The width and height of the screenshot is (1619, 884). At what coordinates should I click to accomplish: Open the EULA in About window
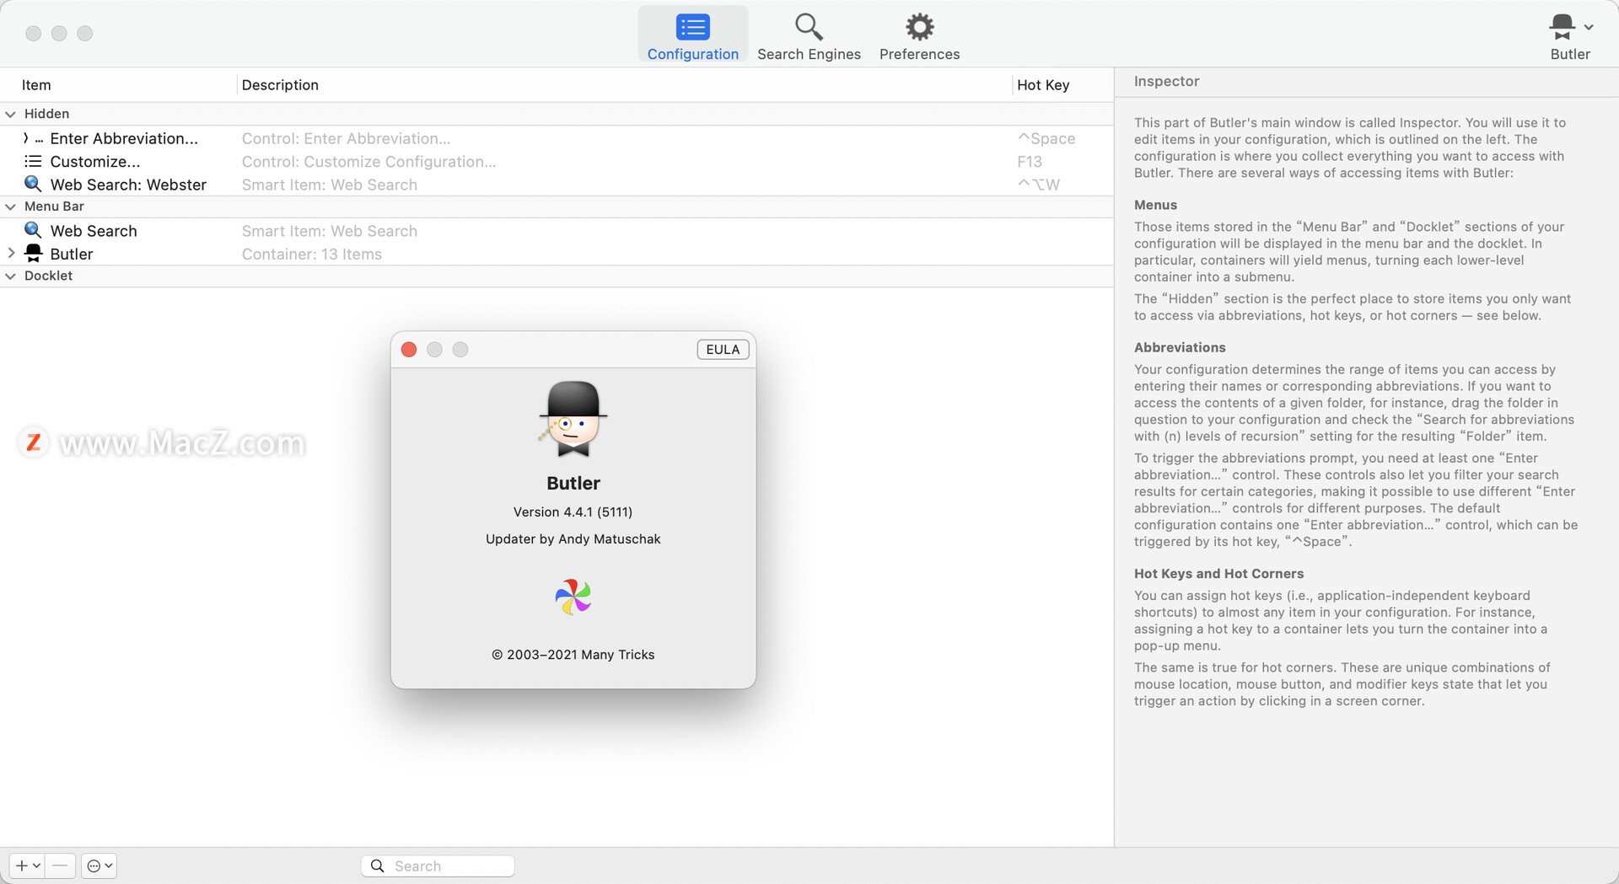723,350
